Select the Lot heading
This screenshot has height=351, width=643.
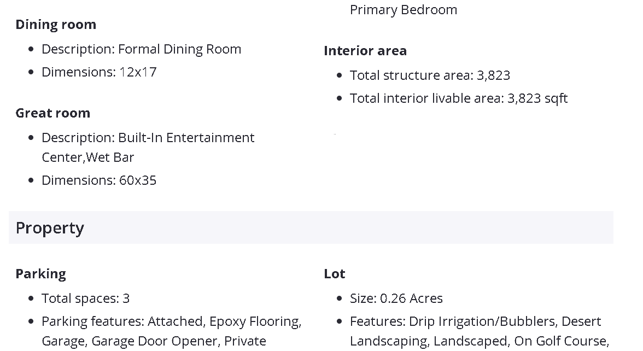click(x=335, y=274)
